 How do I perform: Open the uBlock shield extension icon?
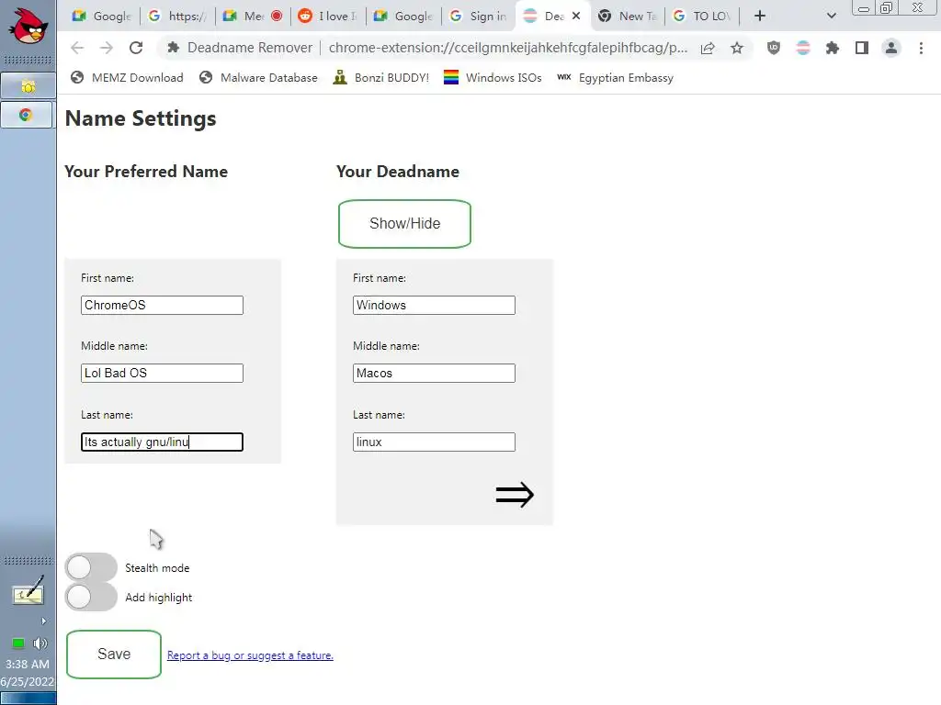click(x=774, y=48)
